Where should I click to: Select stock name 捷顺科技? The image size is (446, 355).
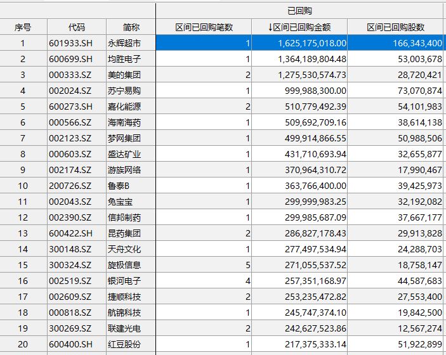124,297
